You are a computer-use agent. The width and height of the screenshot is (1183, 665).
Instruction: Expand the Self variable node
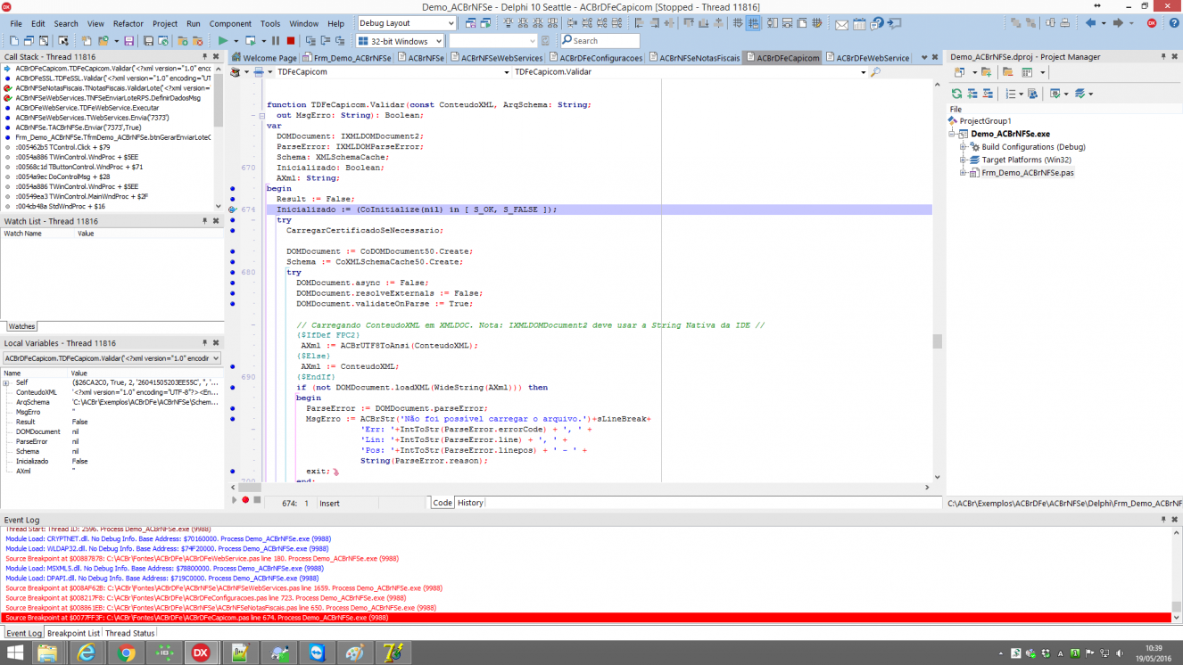click(6, 382)
